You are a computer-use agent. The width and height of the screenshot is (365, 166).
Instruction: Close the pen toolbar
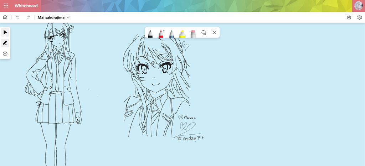click(x=214, y=32)
